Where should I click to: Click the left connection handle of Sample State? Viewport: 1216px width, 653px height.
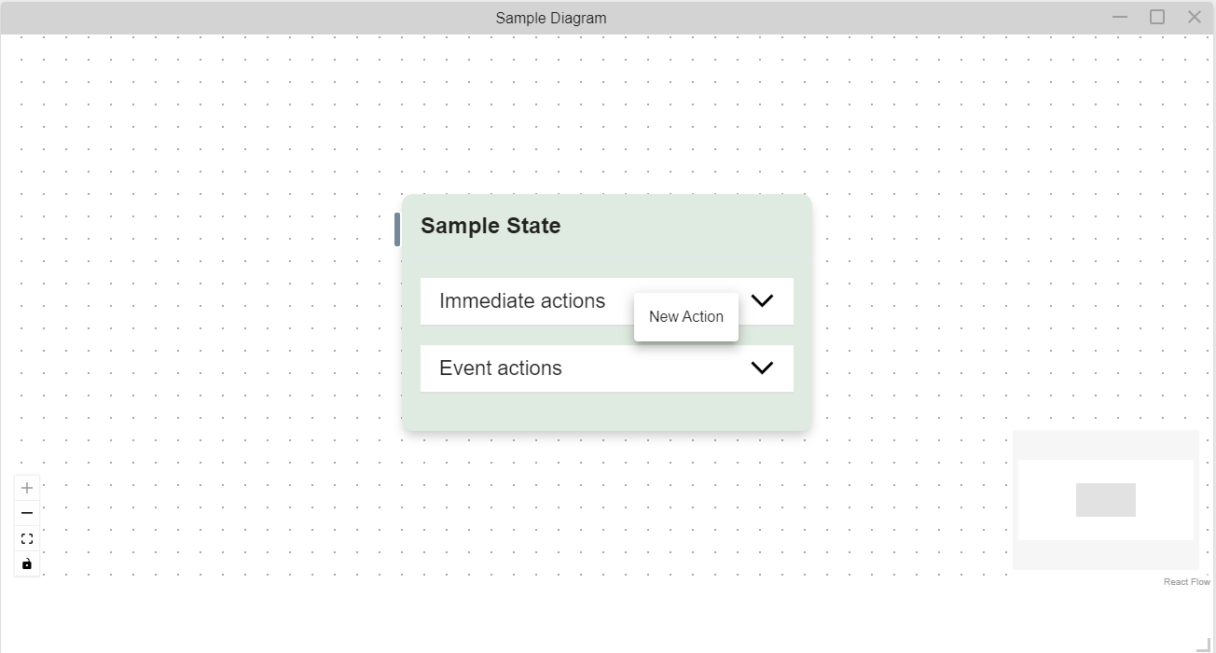(397, 229)
